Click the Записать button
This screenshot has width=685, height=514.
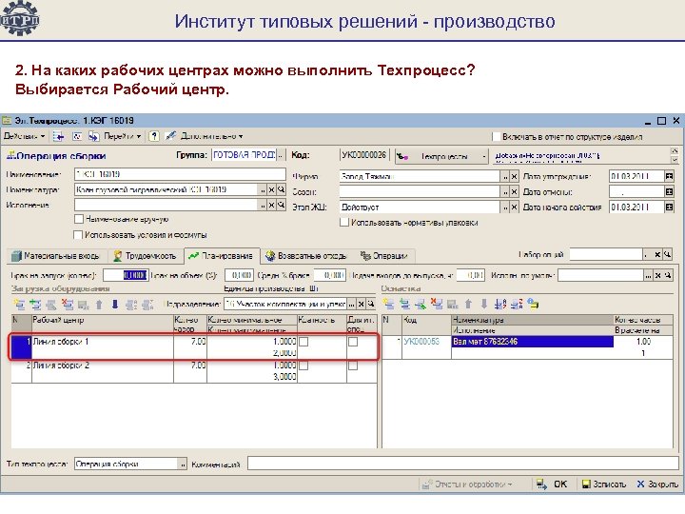click(x=604, y=484)
